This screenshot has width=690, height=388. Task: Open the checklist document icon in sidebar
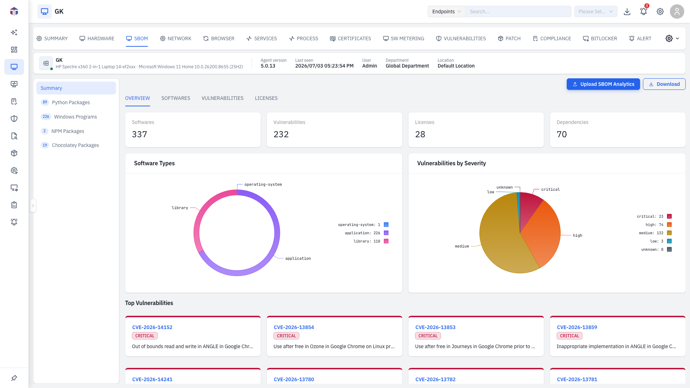[x=14, y=101]
